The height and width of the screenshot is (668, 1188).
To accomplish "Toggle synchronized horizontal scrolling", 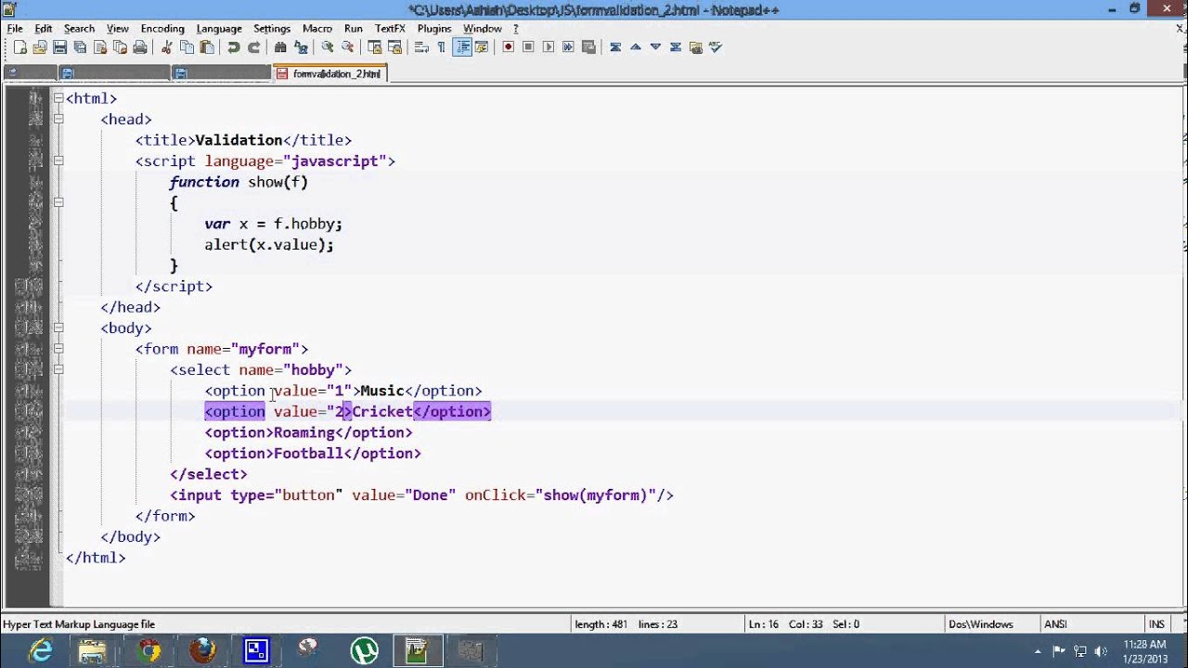I will point(394,47).
